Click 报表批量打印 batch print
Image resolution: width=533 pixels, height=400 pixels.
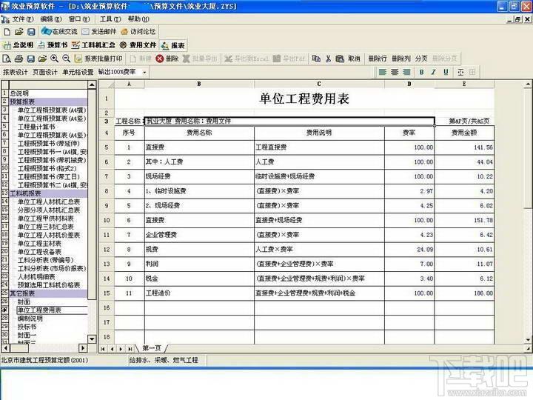pyautogui.click(x=98, y=59)
